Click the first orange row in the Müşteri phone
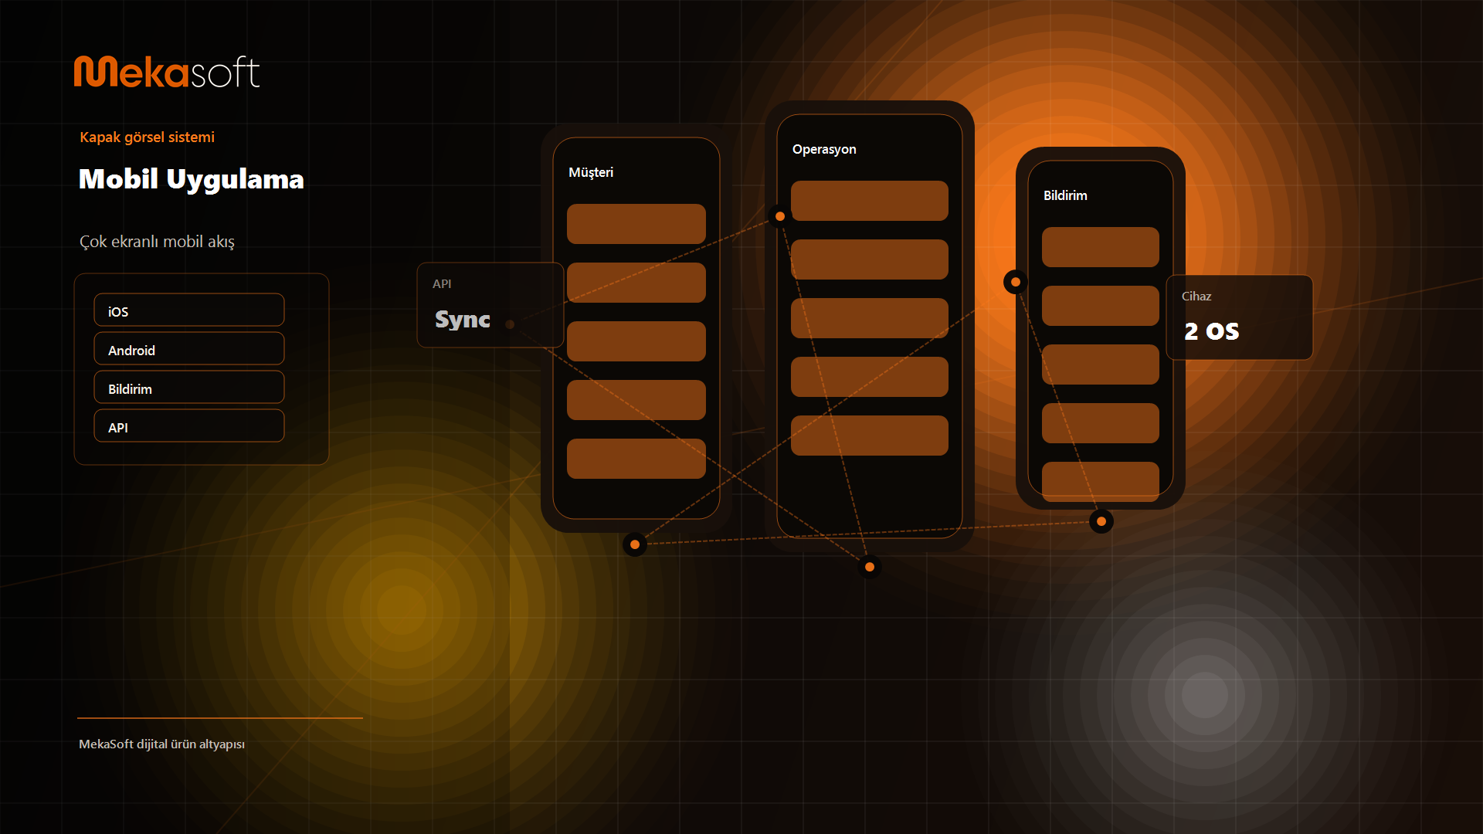The width and height of the screenshot is (1483, 834). [636, 224]
